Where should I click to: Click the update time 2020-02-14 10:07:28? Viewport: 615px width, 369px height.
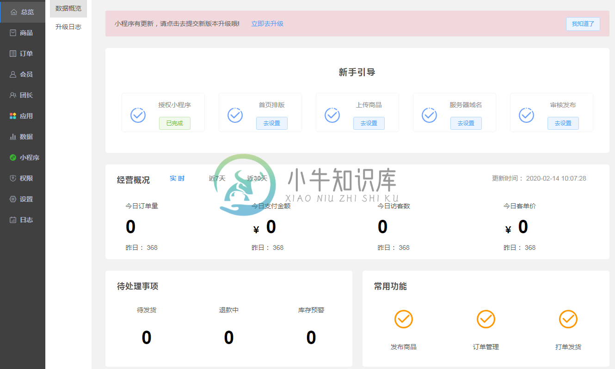[x=556, y=178]
